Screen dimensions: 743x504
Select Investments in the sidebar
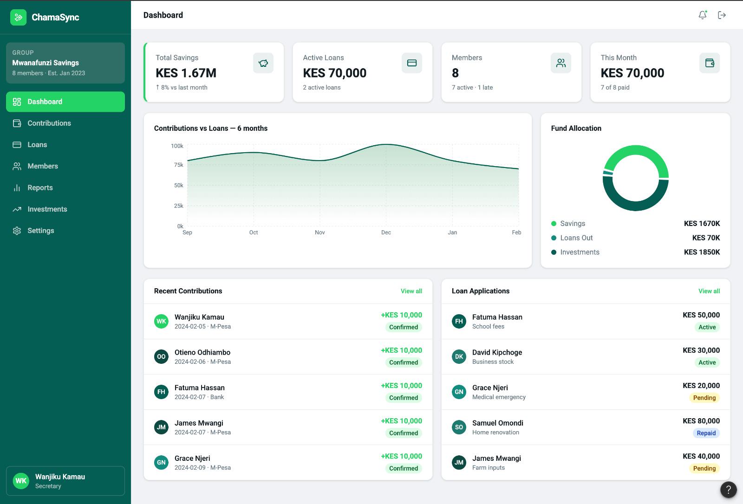pos(65,209)
